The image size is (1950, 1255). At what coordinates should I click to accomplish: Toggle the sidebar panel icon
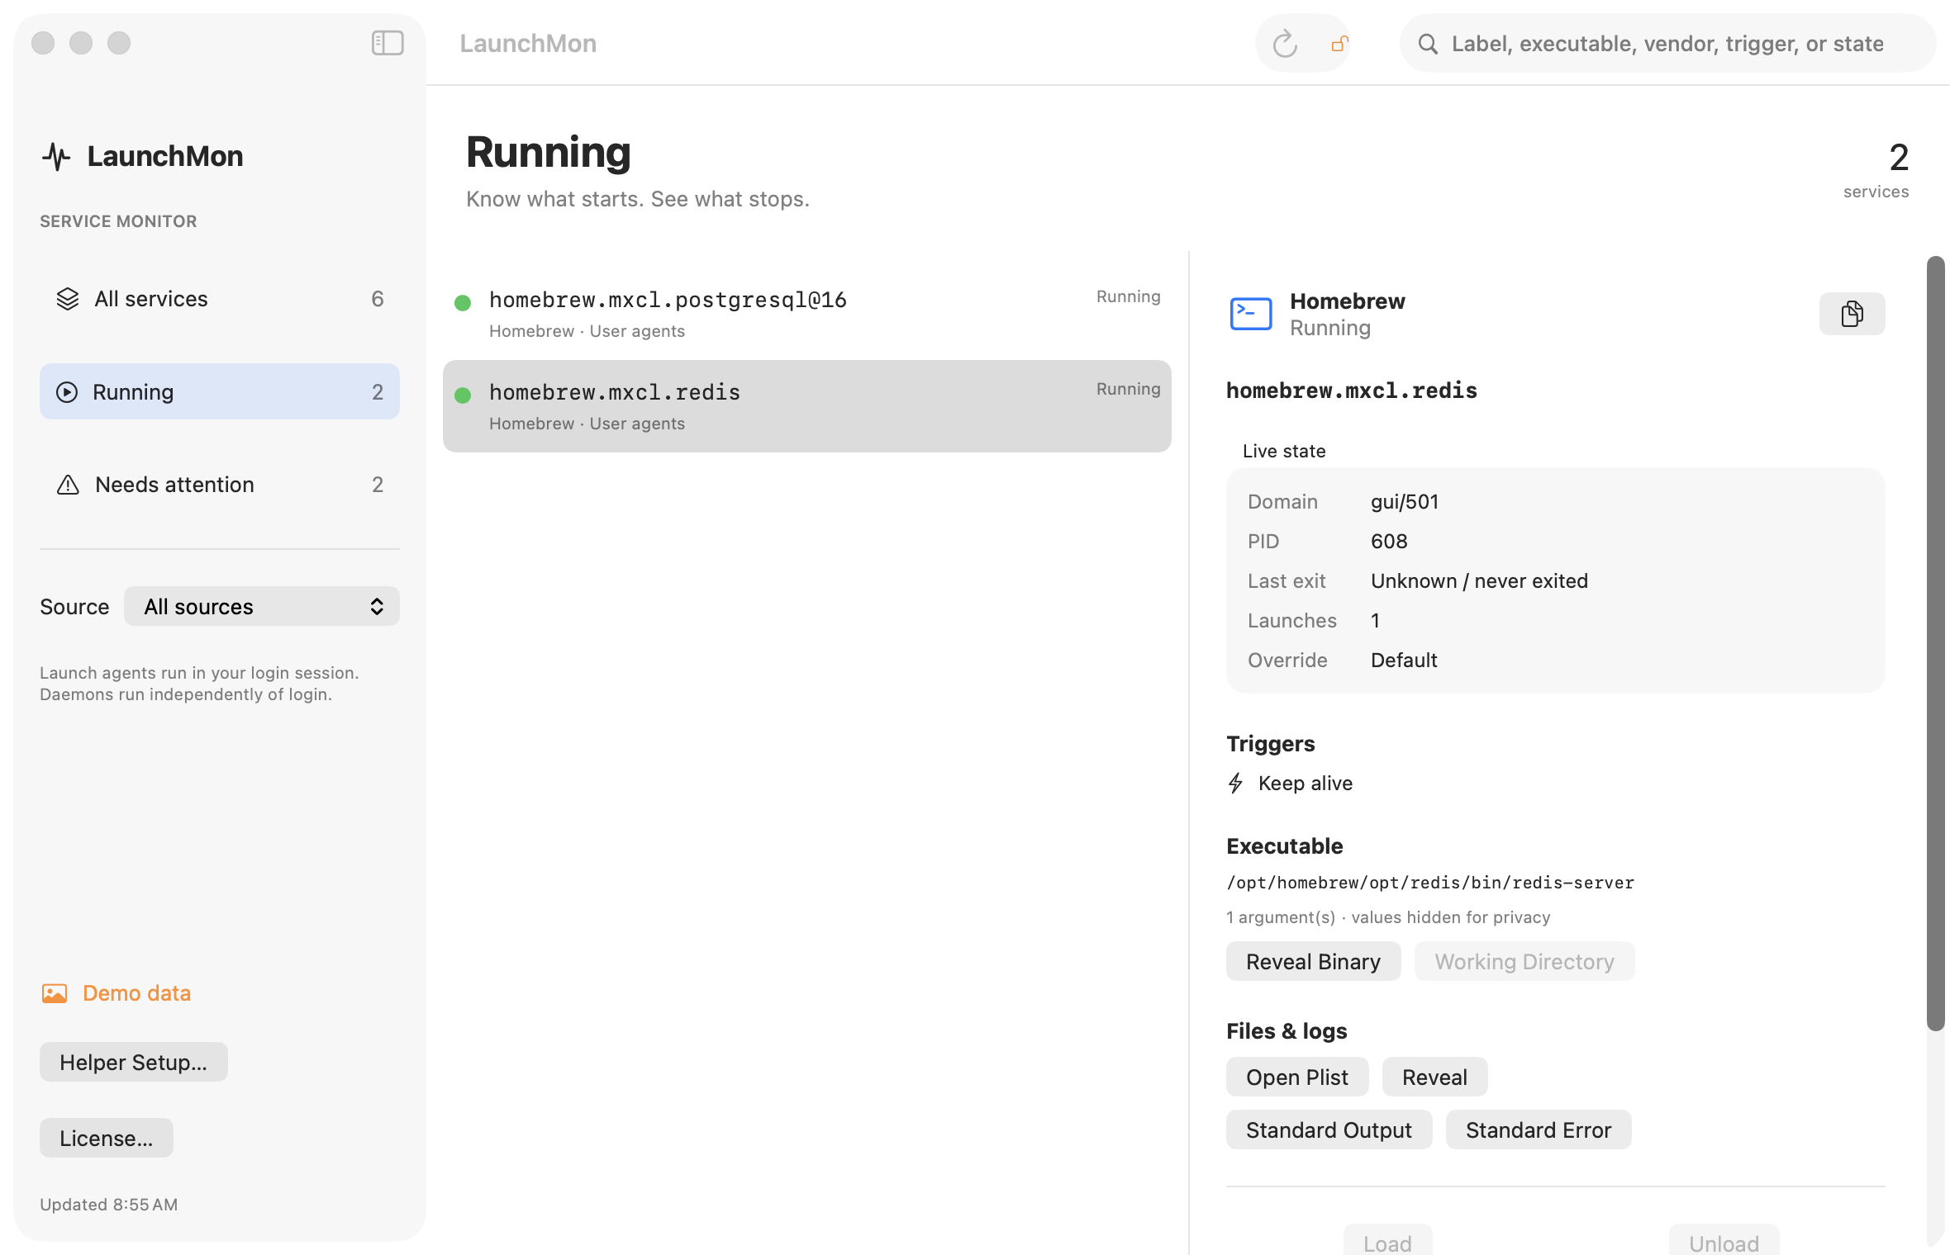(388, 43)
